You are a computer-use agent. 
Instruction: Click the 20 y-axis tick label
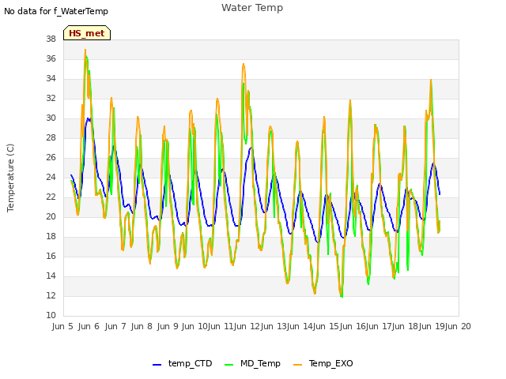pos(51,217)
